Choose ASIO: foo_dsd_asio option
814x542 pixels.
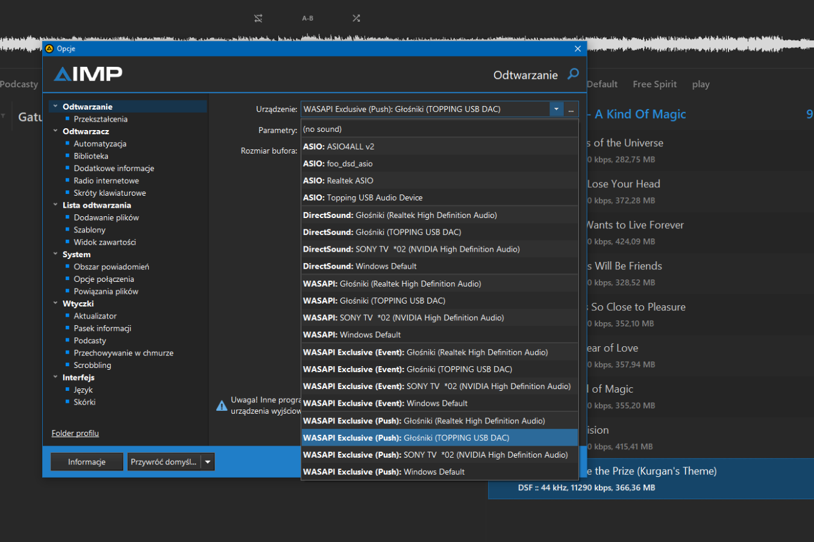pyautogui.click(x=440, y=163)
